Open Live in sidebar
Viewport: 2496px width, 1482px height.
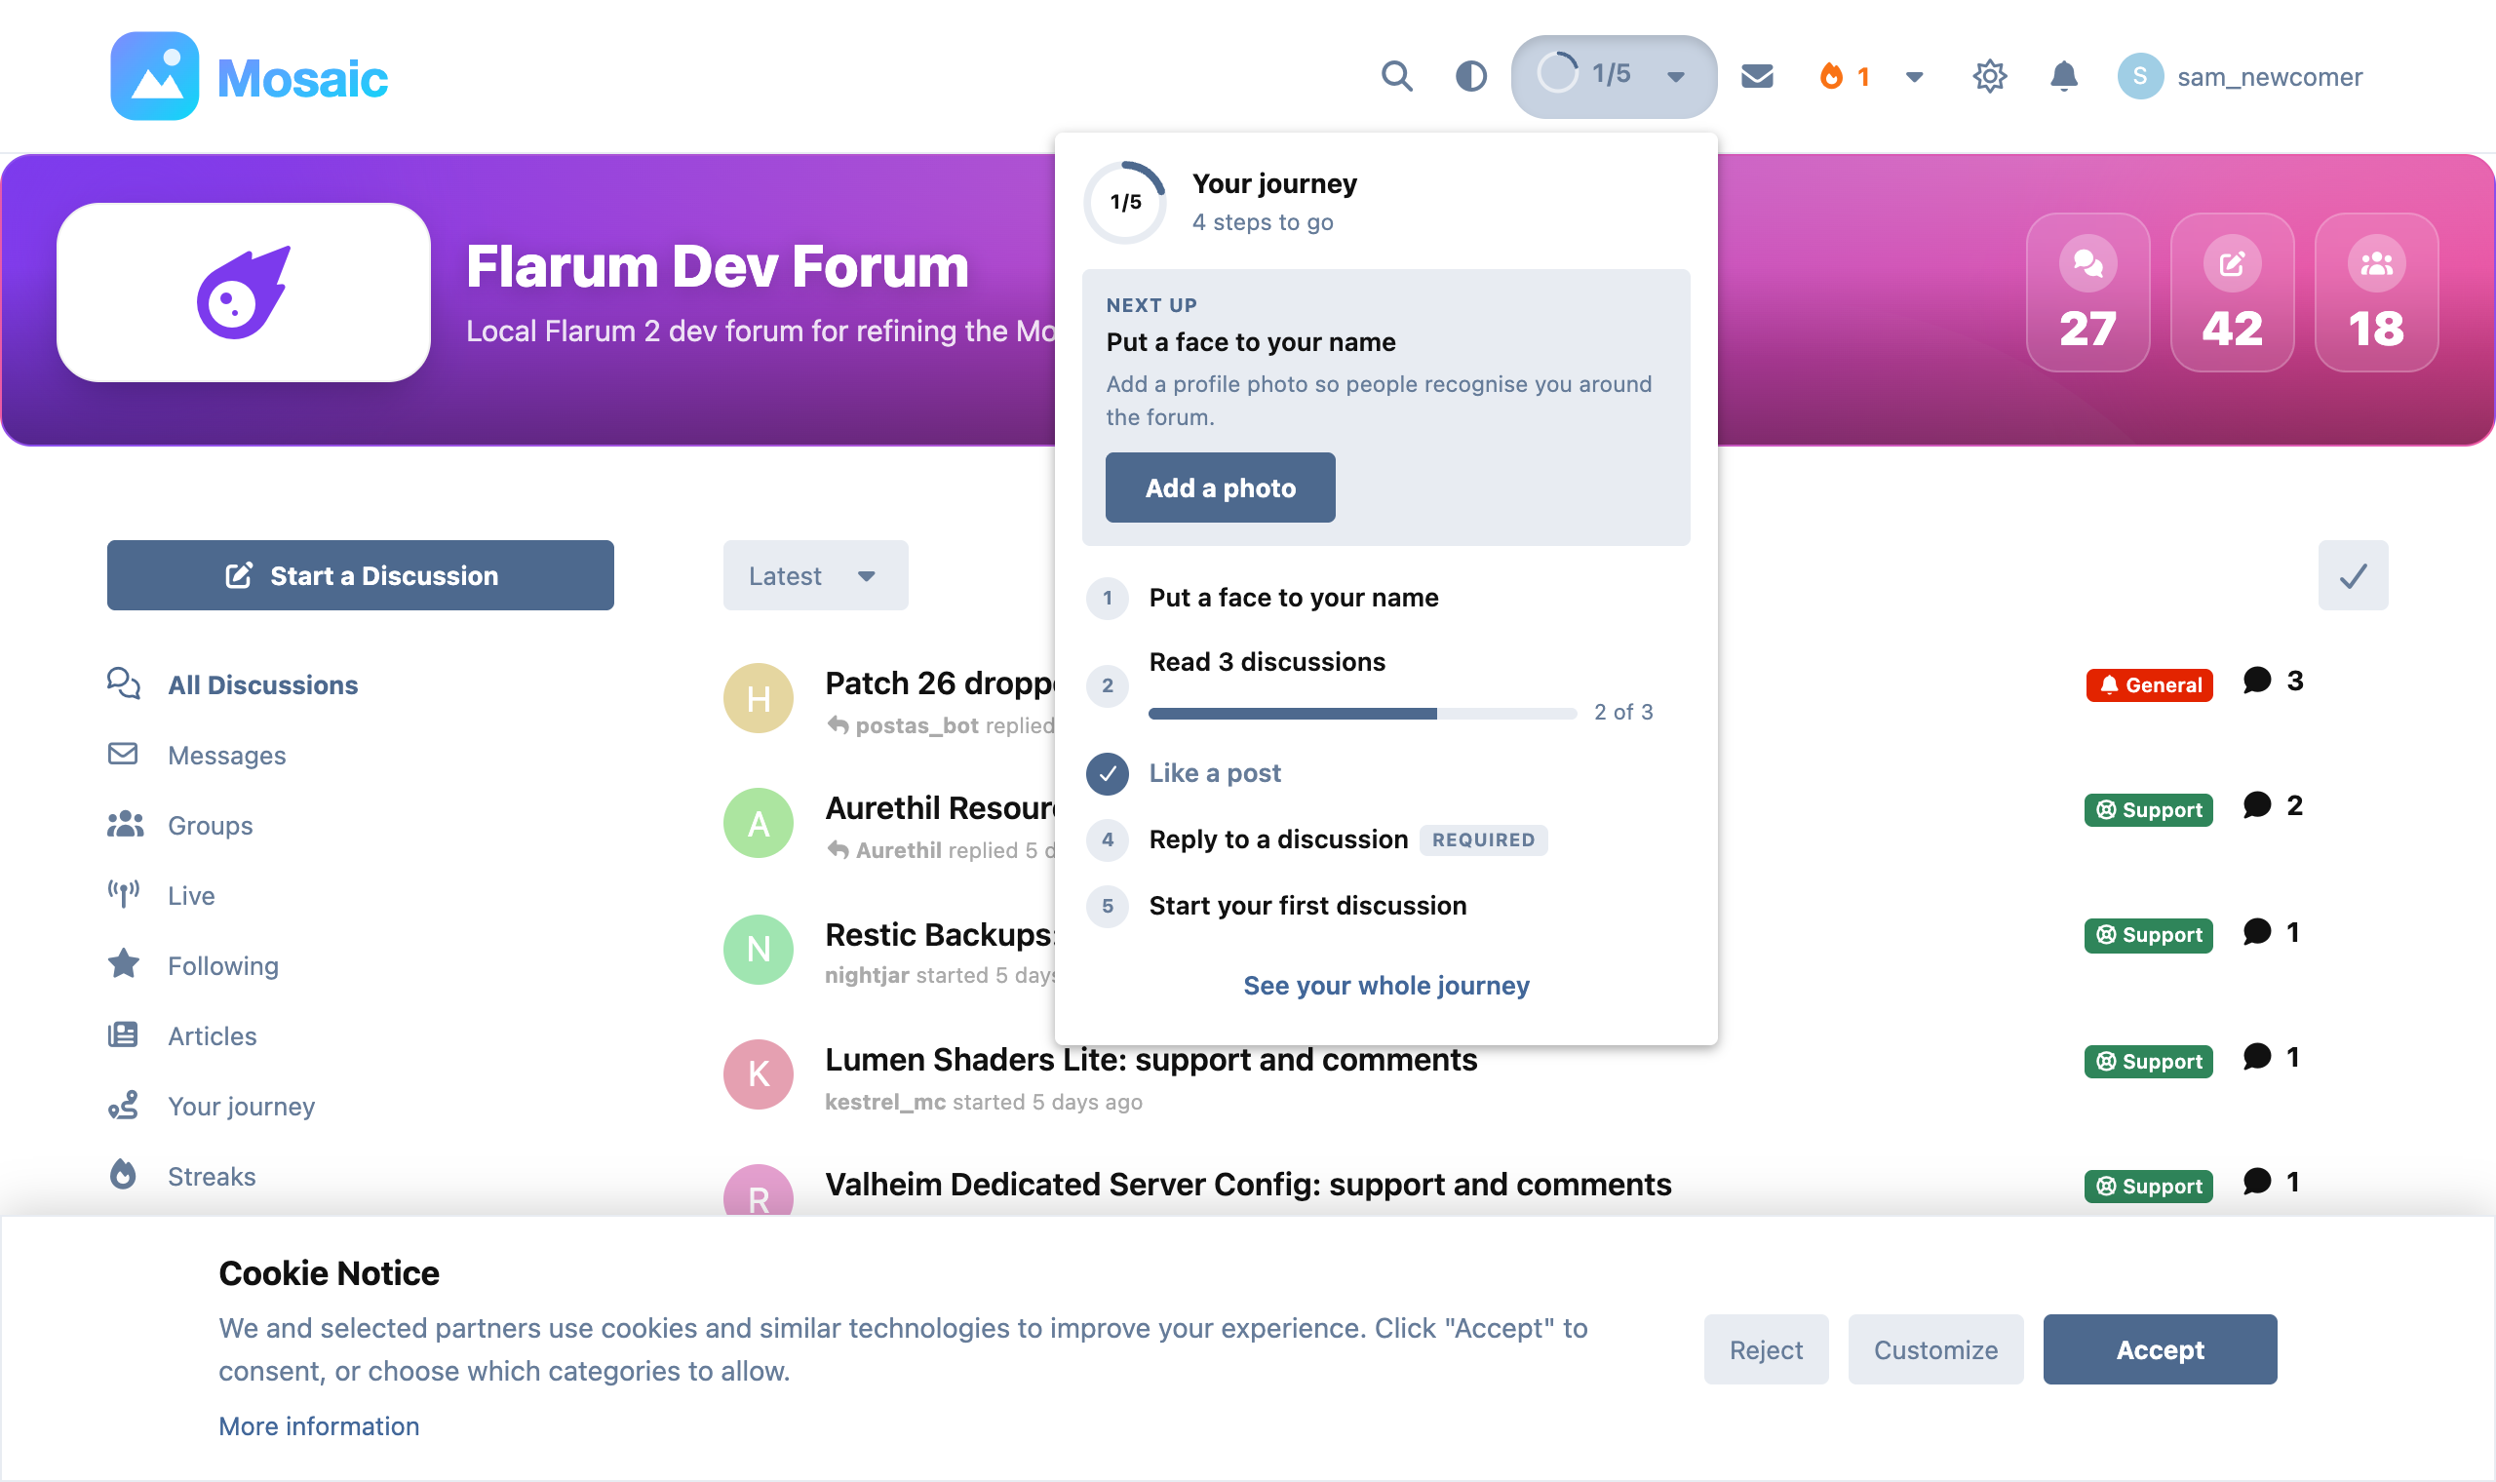[x=161, y=896]
